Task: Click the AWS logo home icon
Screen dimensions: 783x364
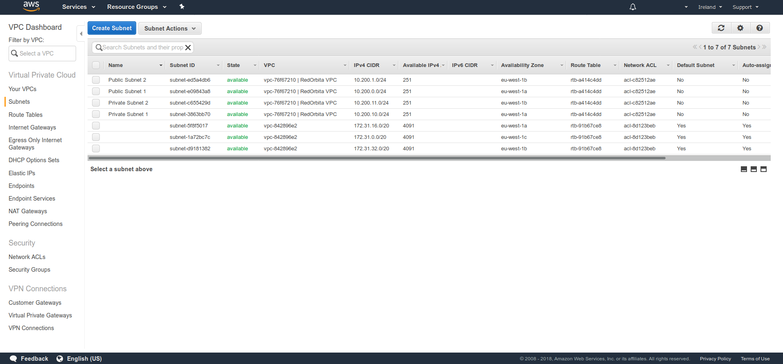Action: pyautogui.click(x=31, y=7)
